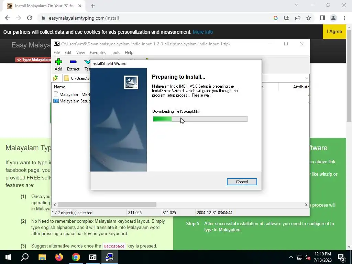The width and height of the screenshot is (352, 264).
Task: Click the right arrow of 7-Zip horizontal scrollbar
Action: coord(306,205)
